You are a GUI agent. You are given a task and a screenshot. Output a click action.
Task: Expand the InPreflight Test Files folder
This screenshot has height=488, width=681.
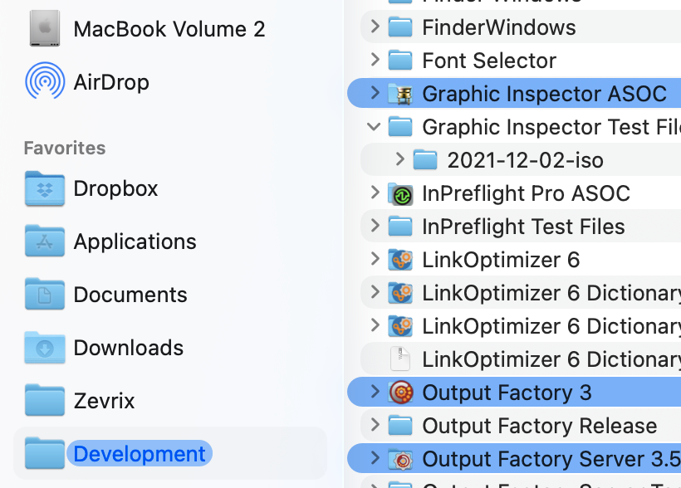pos(375,227)
